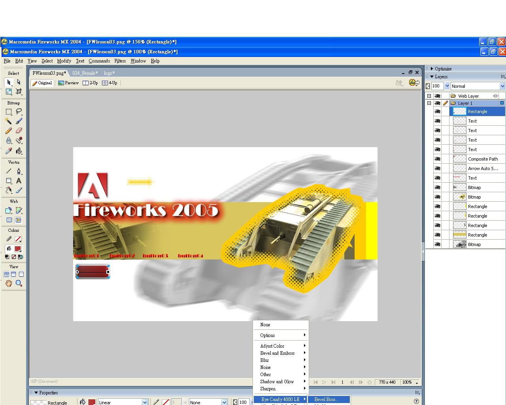Switch to full screen with menus mode
Screen dimensions: 506x405
pos(13,274)
